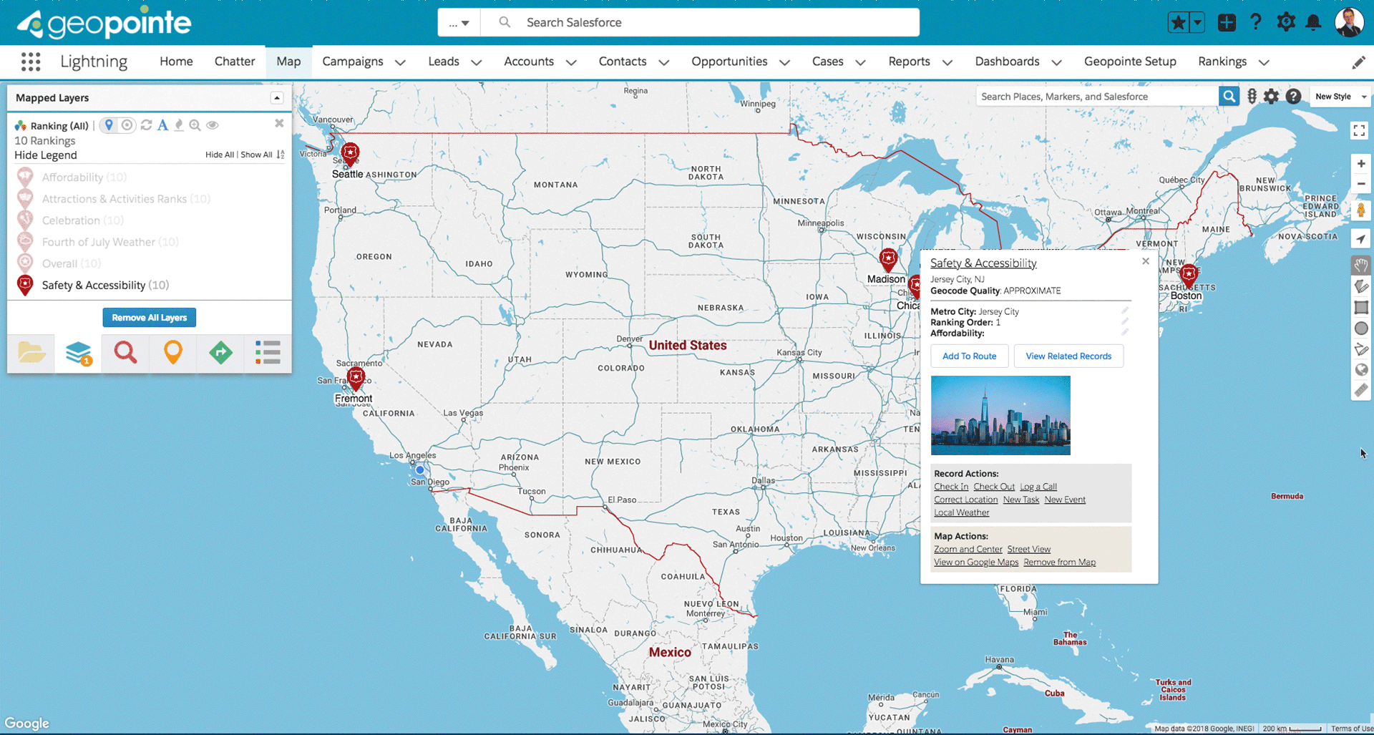Zoom to Ranking layer magnifier icon

195,125
